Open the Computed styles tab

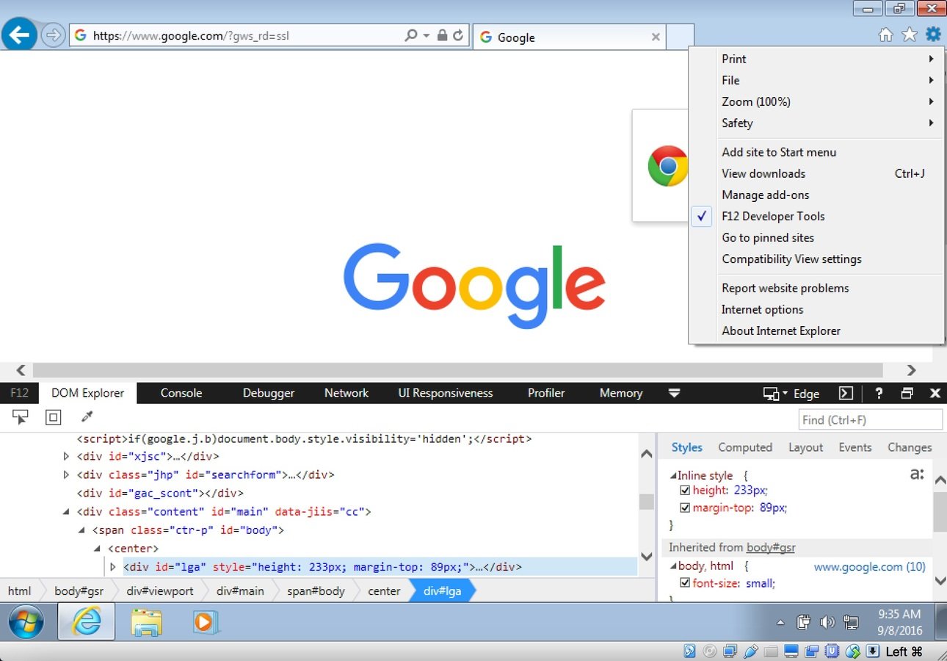(x=745, y=447)
